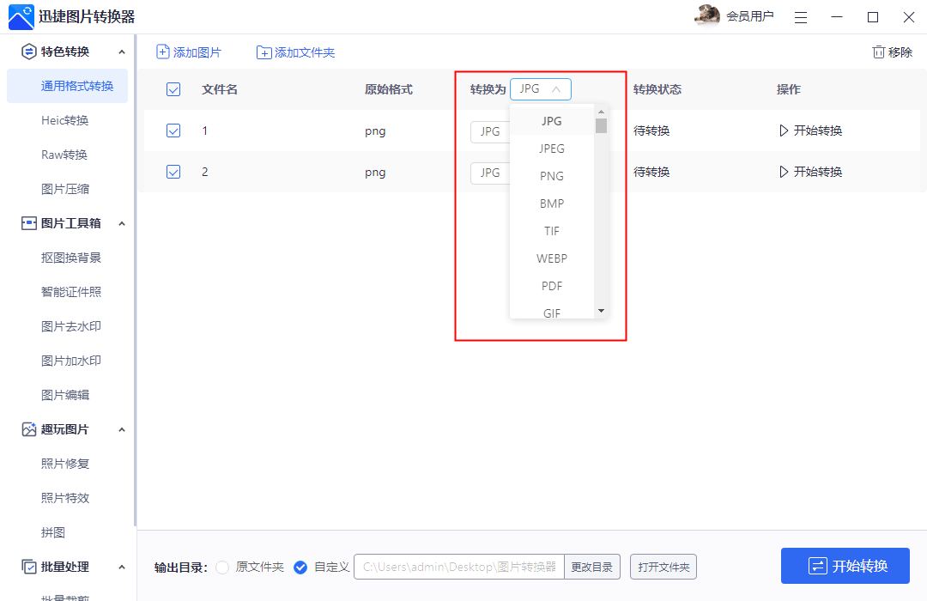
Task: Click the change directory button
Action: coord(592,568)
